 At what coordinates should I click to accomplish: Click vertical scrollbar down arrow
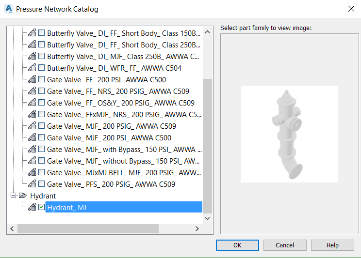pyautogui.click(x=208, y=218)
